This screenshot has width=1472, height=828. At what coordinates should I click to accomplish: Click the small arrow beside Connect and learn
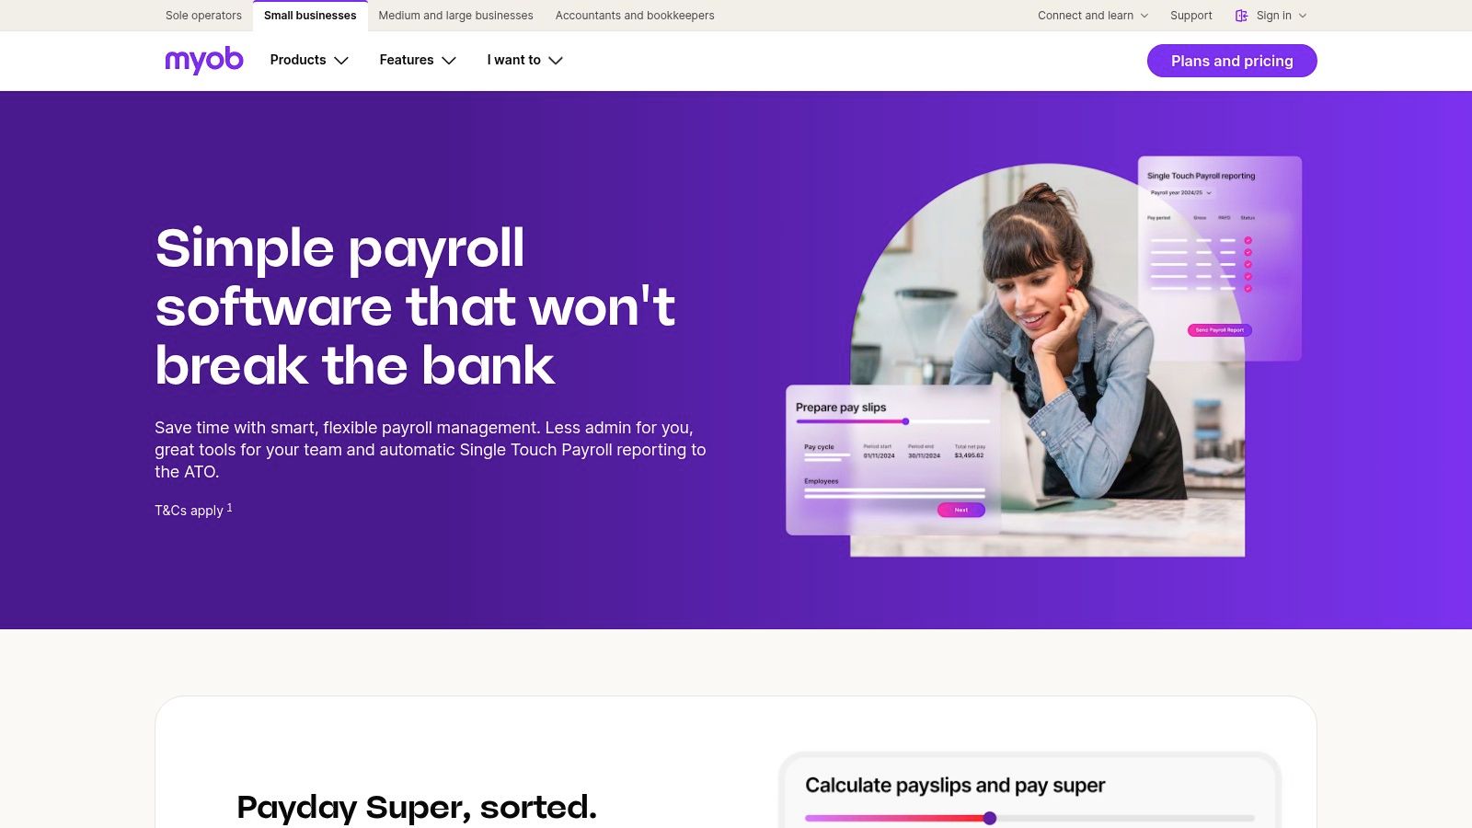(1144, 16)
